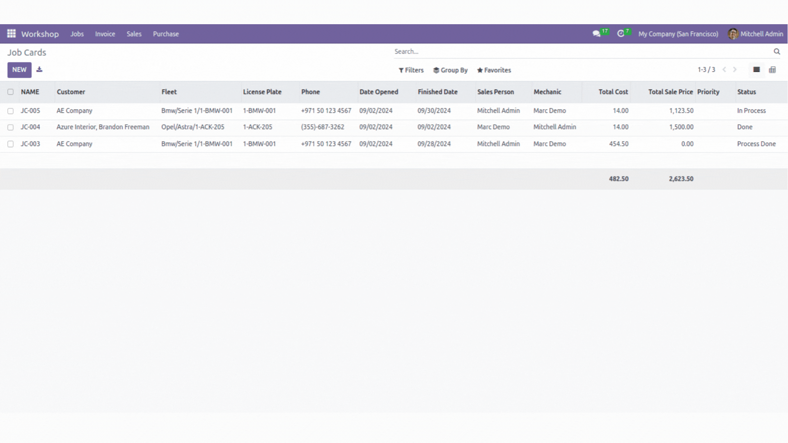
Task: Click the download/import records icon
Action: 39,69
